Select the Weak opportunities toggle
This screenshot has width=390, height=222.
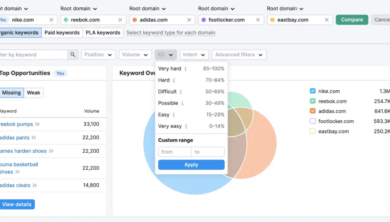34,93
